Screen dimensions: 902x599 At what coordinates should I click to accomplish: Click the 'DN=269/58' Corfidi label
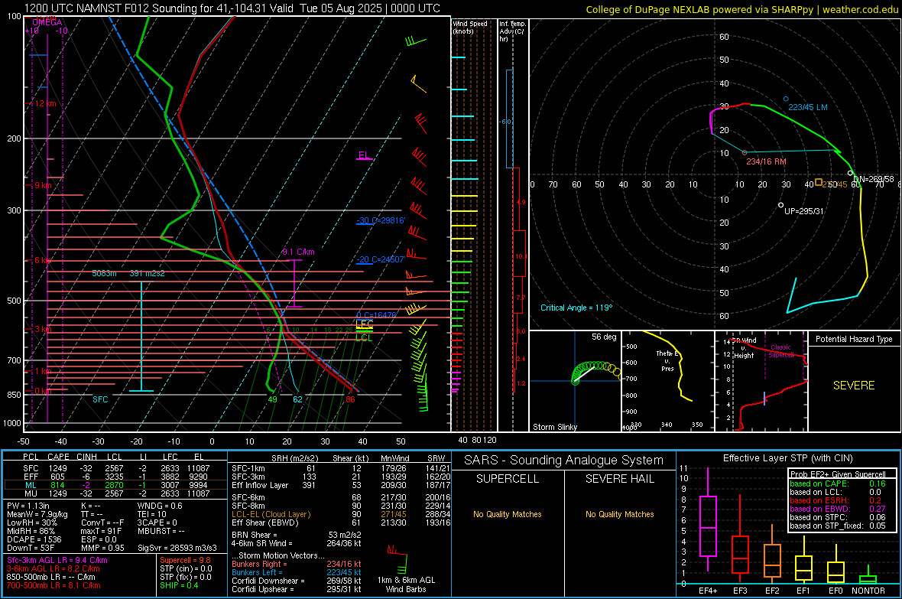click(x=874, y=179)
